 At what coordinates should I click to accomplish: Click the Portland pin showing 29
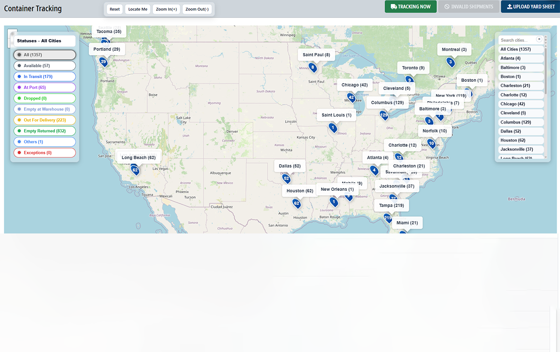click(104, 61)
